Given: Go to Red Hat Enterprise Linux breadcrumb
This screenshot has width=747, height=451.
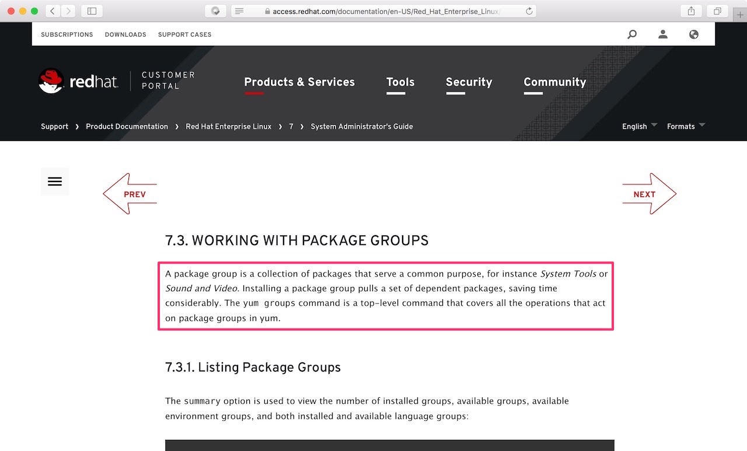Looking at the screenshot, I should point(229,127).
